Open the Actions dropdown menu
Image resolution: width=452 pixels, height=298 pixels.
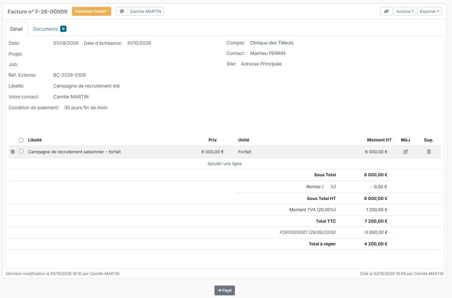[405, 11]
